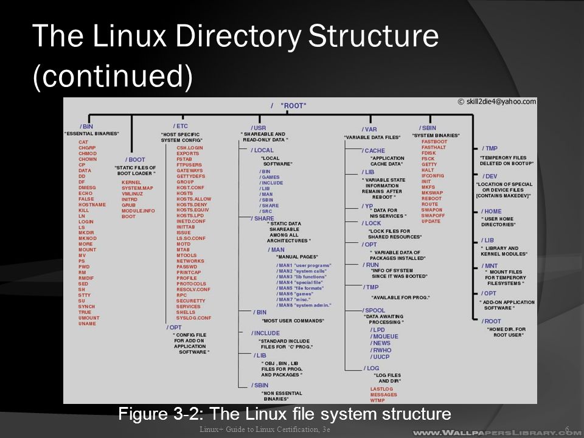Click the PASSWD entry
584x438 pixels.
(187, 266)
